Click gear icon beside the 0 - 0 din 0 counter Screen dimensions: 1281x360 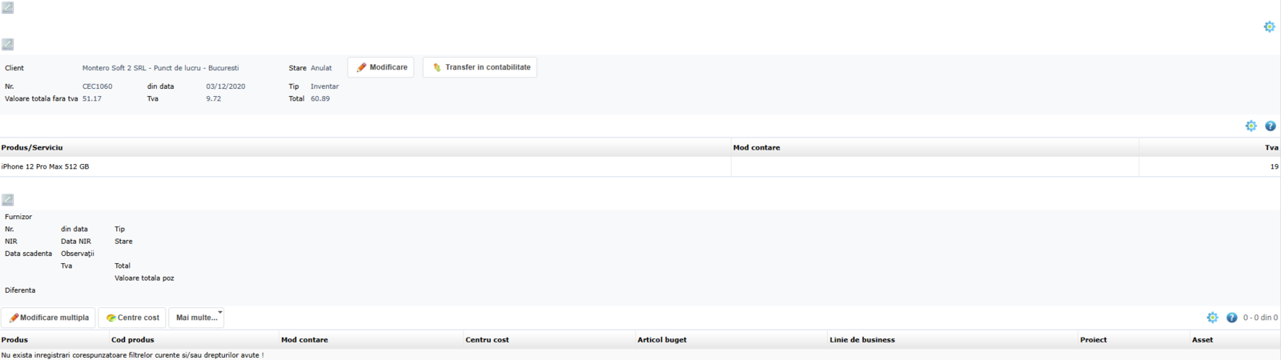coord(1212,318)
